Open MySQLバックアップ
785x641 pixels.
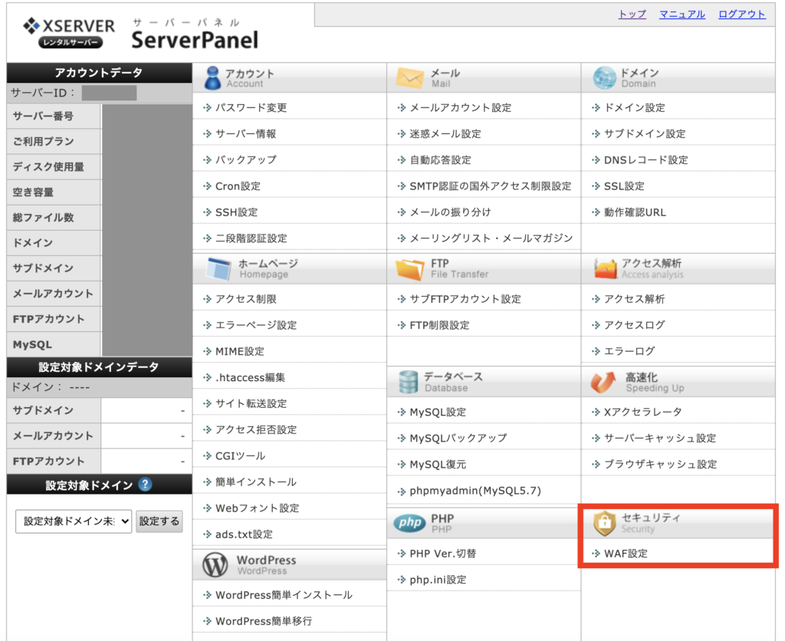click(458, 438)
